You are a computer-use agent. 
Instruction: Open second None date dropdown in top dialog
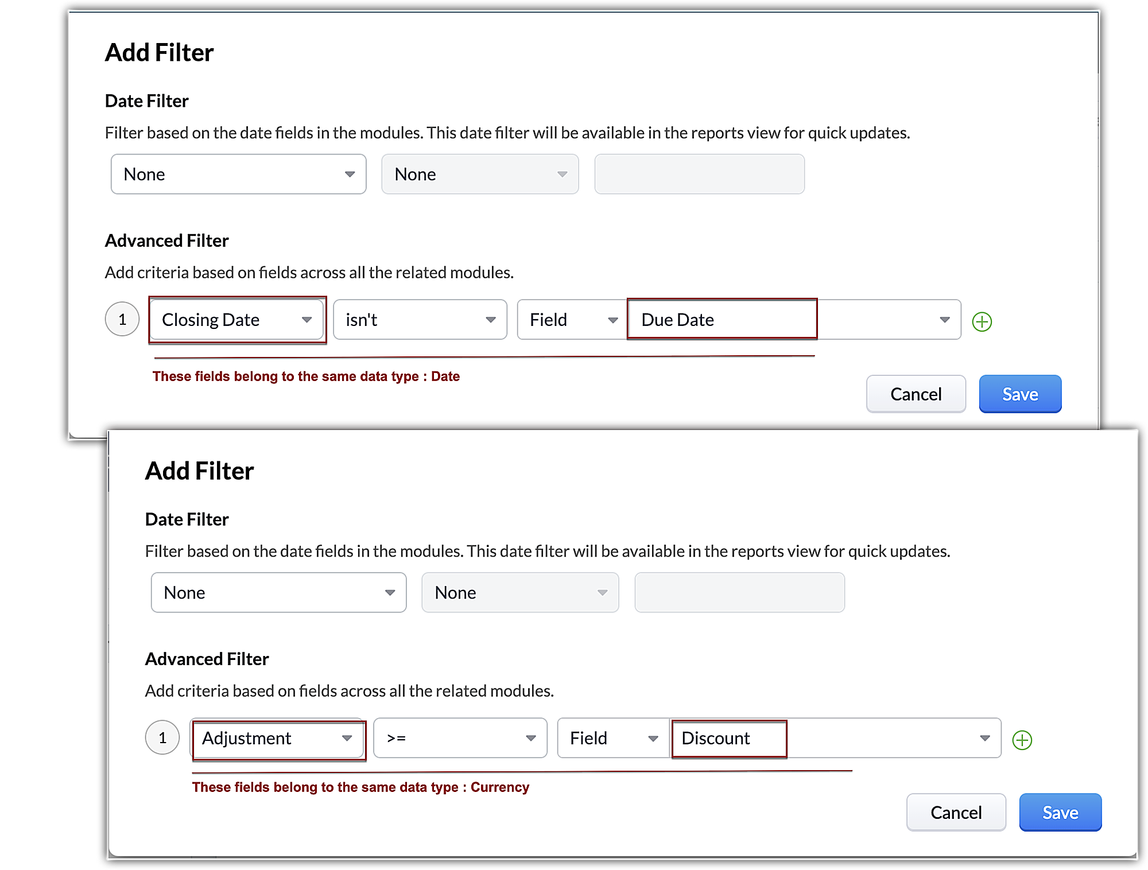[x=480, y=174]
